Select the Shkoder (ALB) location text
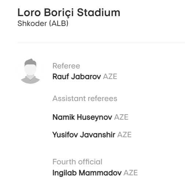The image size is (185, 187). tap(43, 23)
